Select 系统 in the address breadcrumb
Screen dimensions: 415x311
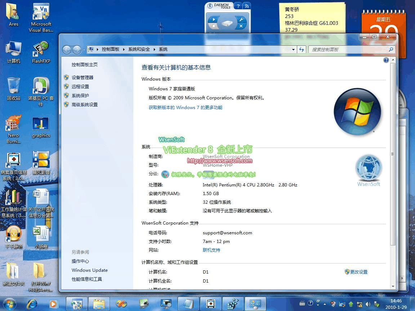(x=163, y=49)
